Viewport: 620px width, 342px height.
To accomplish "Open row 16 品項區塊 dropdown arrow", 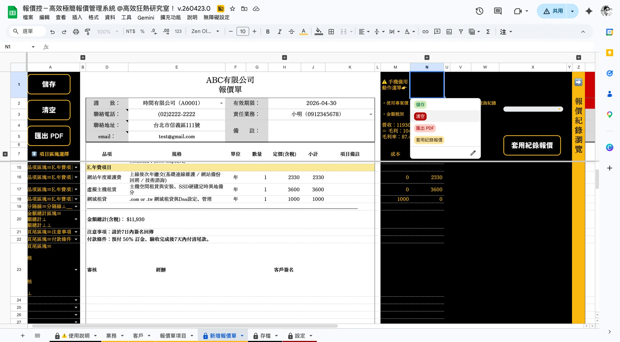I will 76,177.
